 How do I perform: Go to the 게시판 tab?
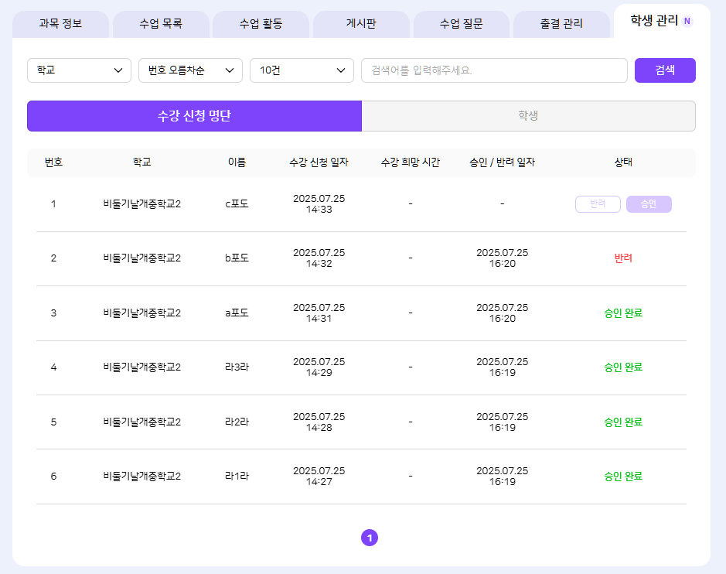[361, 23]
